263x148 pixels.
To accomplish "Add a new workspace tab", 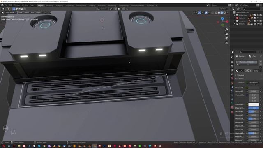I will point(157,5).
